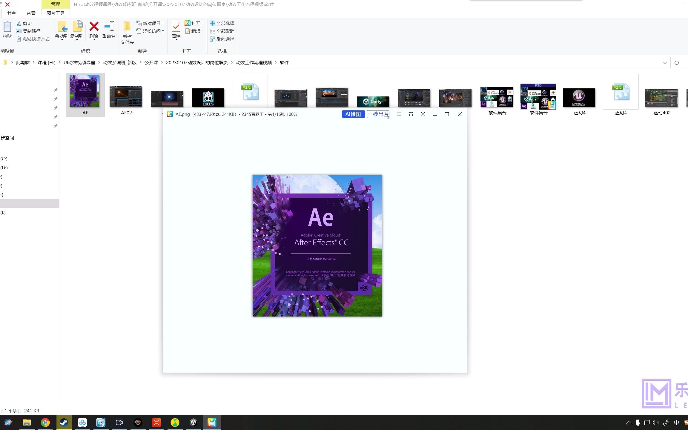Screen dimensions: 688x430
Task: Click 动效工作流程视频 breadcrumb segment
Action: [254, 62]
